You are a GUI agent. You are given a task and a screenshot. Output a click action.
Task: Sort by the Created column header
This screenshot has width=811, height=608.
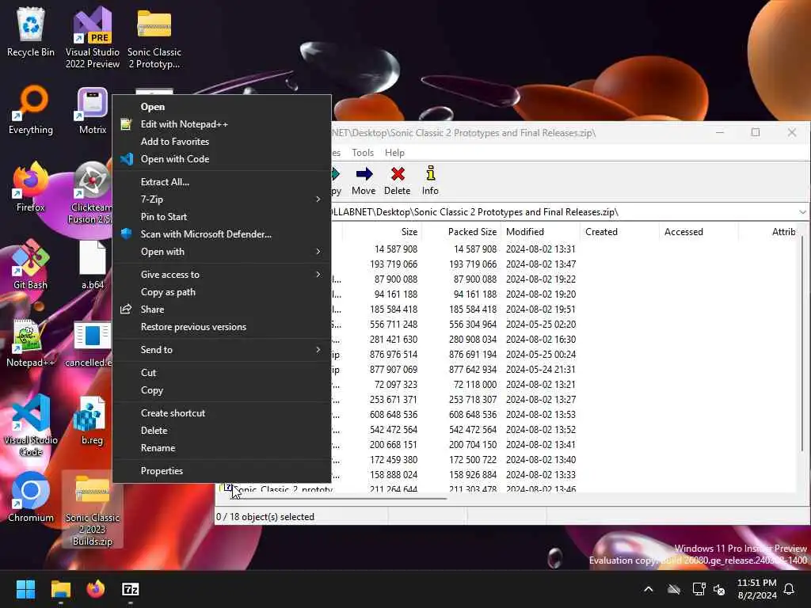(619, 232)
